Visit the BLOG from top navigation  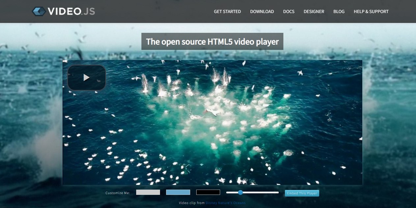click(339, 12)
